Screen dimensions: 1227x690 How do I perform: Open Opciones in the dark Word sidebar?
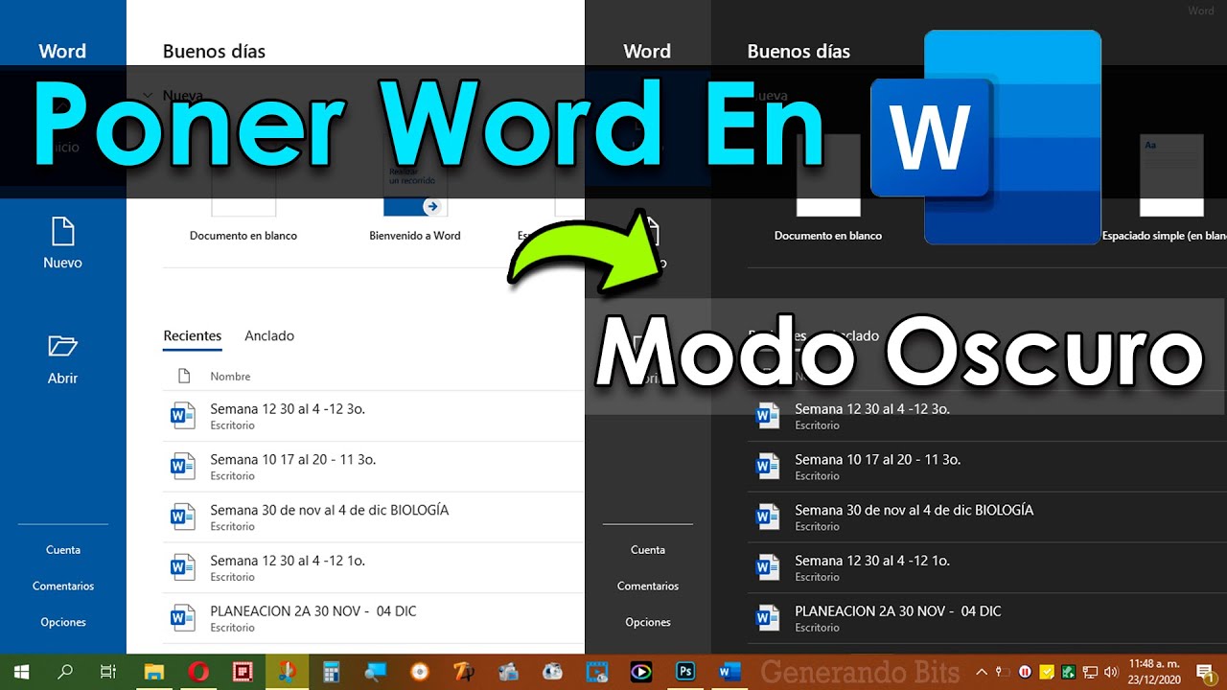[x=648, y=622]
